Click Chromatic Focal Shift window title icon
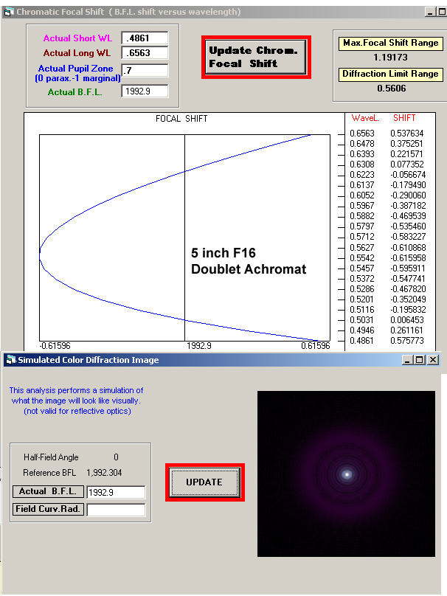 point(8,12)
